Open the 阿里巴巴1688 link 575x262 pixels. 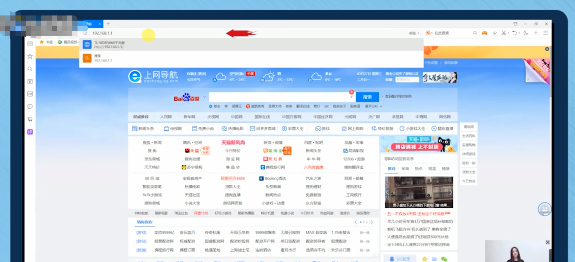coord(233,178)
